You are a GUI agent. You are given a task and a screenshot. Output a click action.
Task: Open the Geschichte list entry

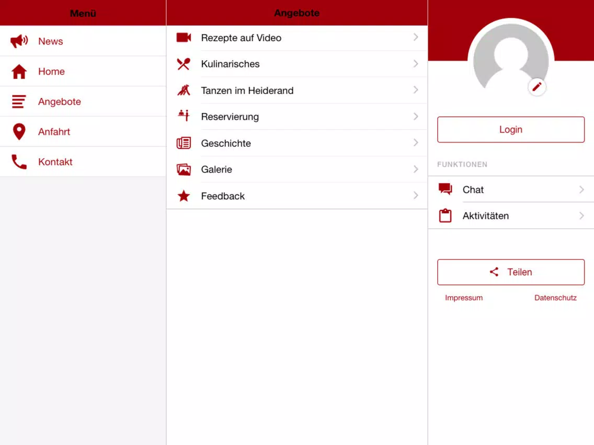(x=226, y=143)
